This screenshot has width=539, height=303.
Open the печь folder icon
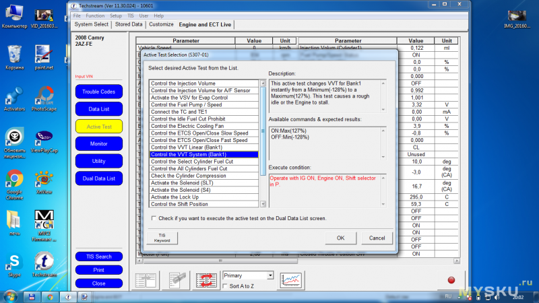coord(14,224)
